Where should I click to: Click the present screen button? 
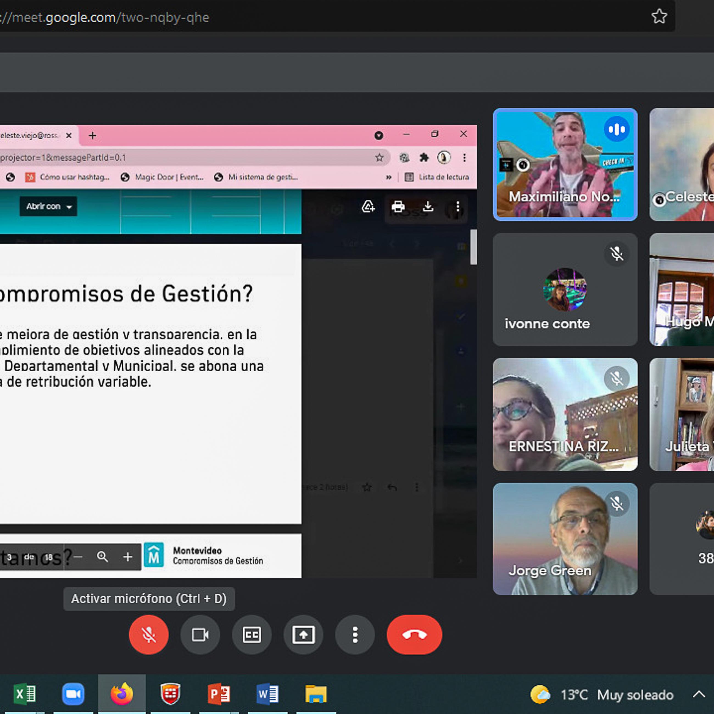(x=303, y=635)
